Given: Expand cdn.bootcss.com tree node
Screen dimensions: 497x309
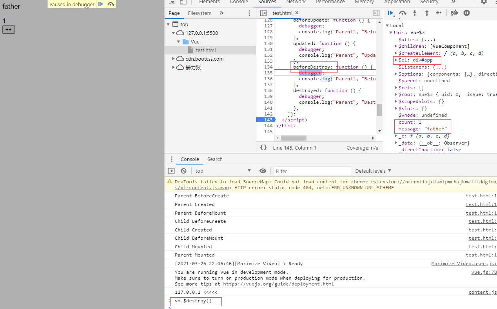Looking at the screenshot, I should click(174, 59).
